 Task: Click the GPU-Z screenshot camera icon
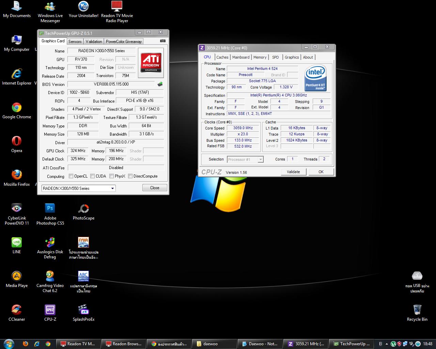tap(163, 41)
